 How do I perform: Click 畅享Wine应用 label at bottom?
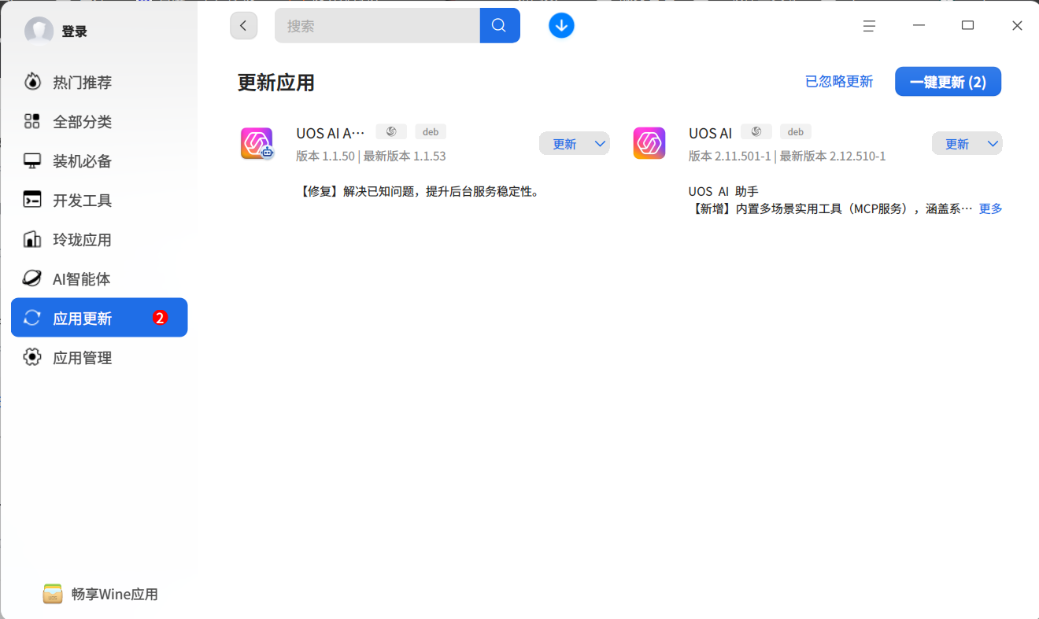click(x=115, y=595)
